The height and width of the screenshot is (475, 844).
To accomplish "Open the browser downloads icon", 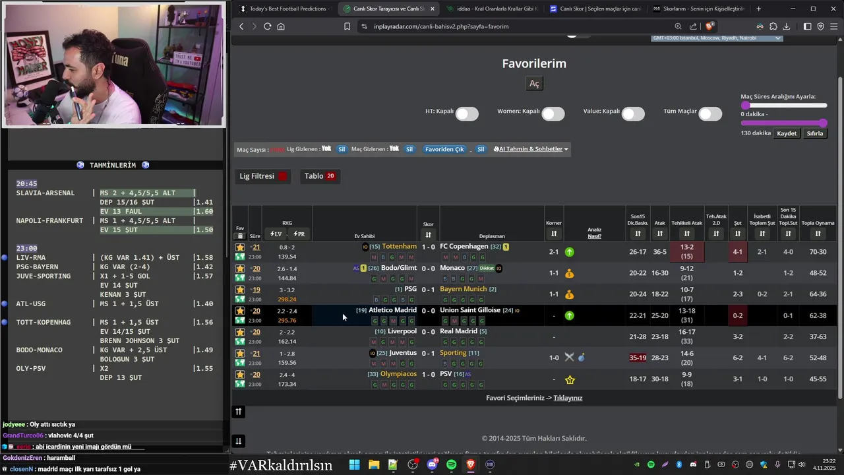I will 786,26.
